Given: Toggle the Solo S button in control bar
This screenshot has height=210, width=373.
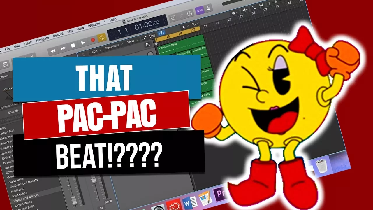Looking at the screenshot, I should click(189, 14).
